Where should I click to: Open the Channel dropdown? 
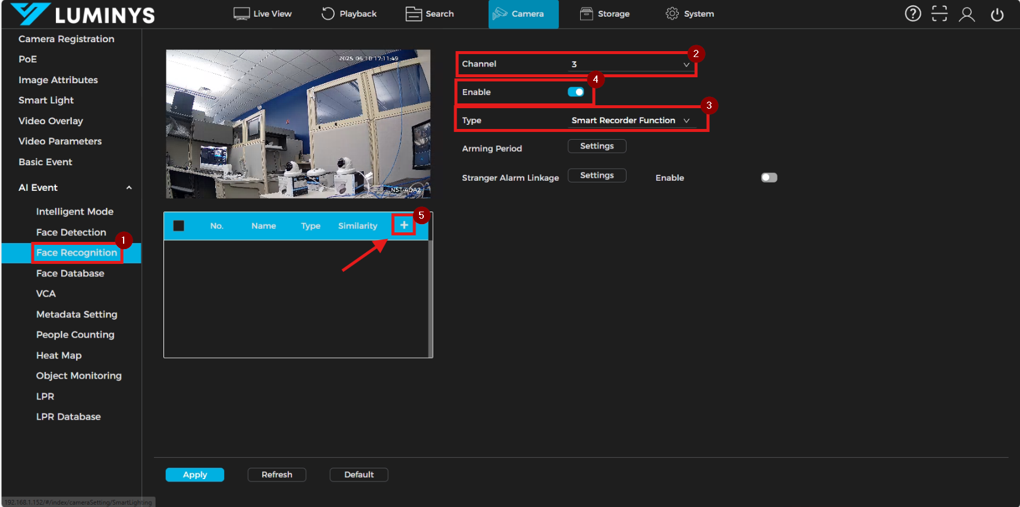pyautogui.click(x=629, y=64)
